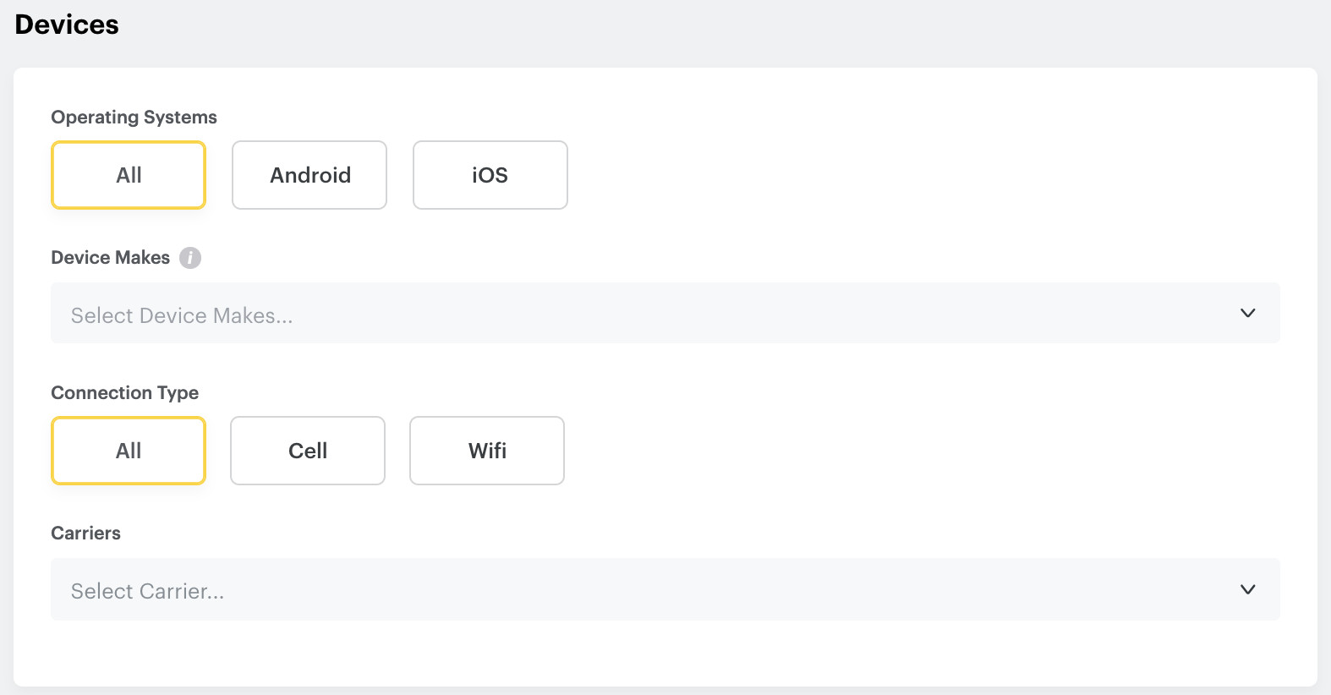Pick the Wifi connection type
The height and width of the screenshot is (695, 1331).
[x=487, y=451]
